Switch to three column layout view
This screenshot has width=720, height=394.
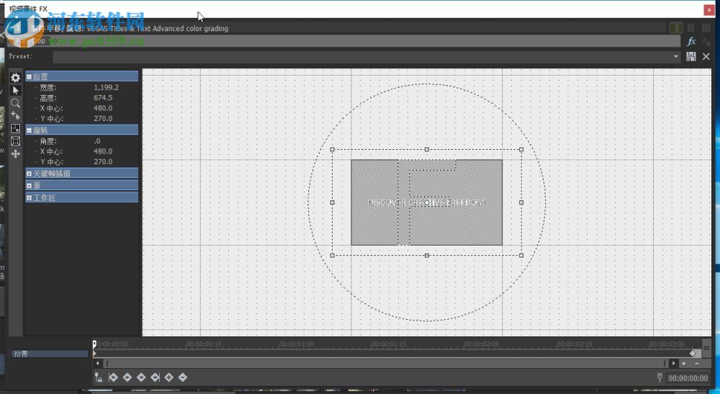click(x=706, y=28)
